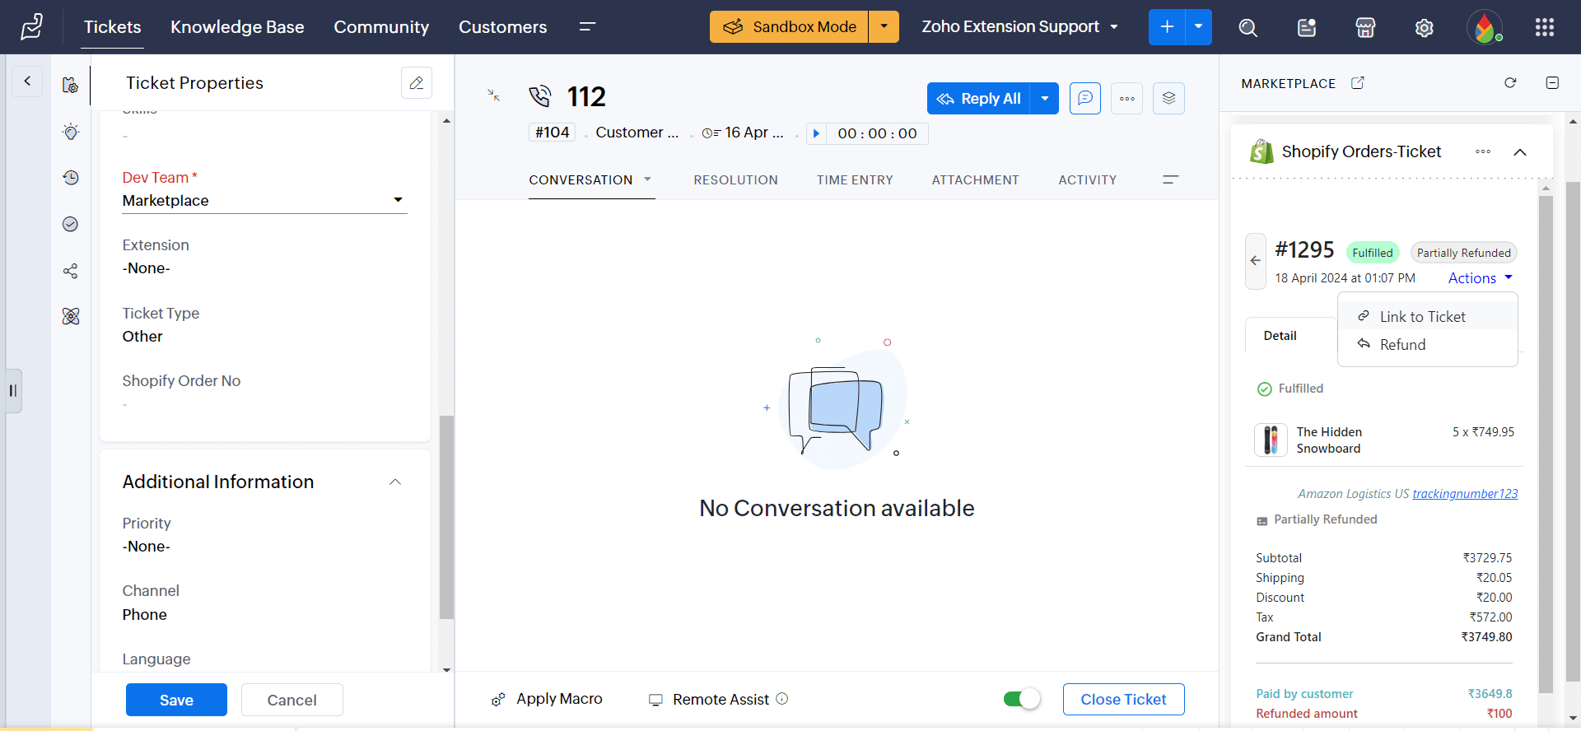Open the marketplace store icon in header
1581x731 pixels.
(1365, 28)
